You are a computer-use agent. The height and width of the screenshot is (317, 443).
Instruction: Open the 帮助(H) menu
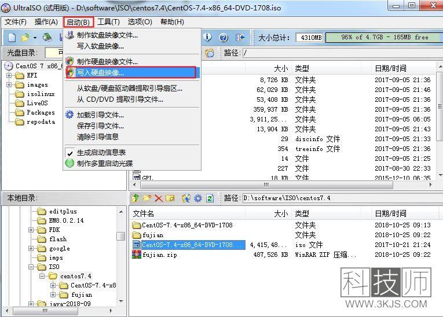click(x=172, y=22)
